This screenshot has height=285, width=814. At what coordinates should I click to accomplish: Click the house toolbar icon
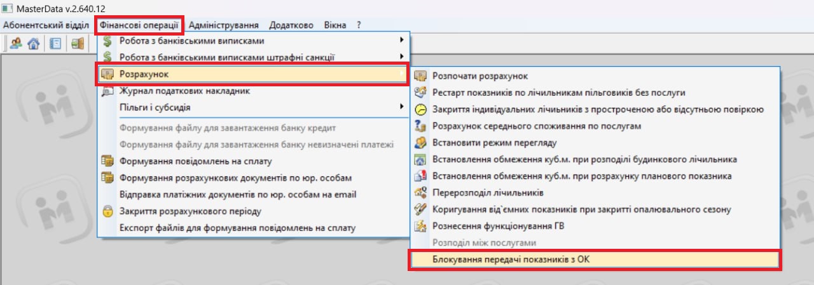pos(34,43)
